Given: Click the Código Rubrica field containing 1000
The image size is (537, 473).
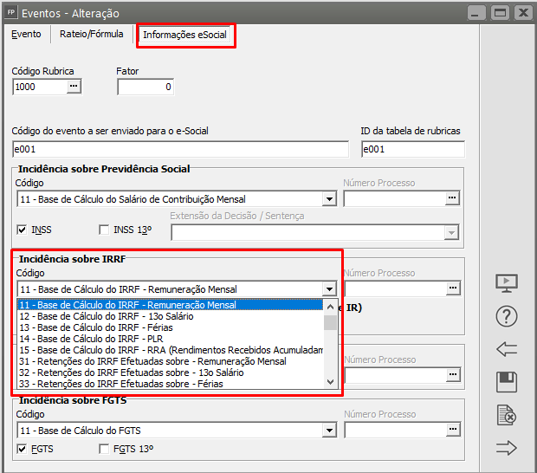Looking at the screenshot, I should point(40,87).
